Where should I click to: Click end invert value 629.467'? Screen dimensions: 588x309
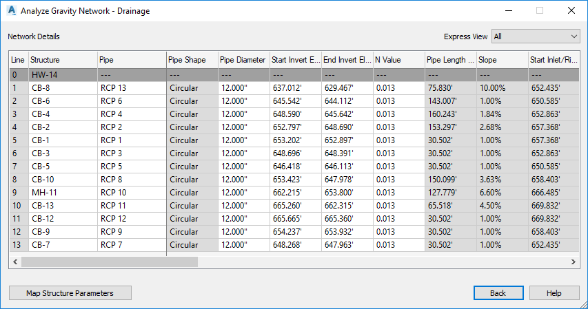click(347, 88)
